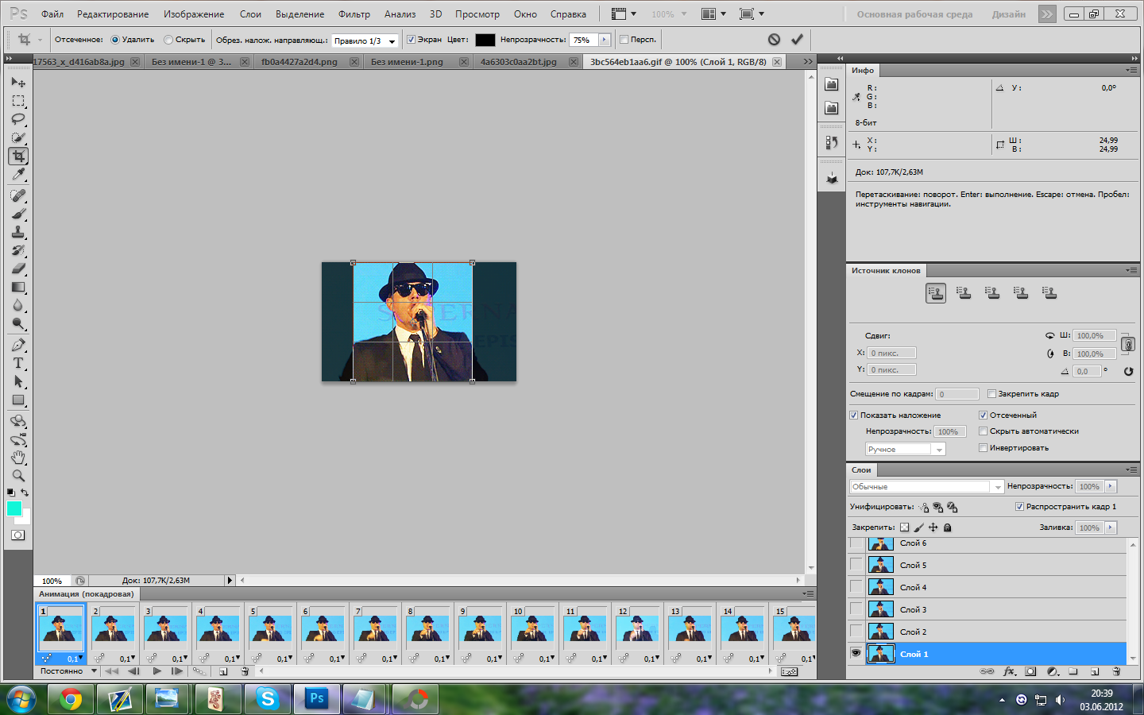The width and height of the screenshot is (1144, 715).
Task: Create a new layer in Layers panel
Action: click(x=1095, y=671)
